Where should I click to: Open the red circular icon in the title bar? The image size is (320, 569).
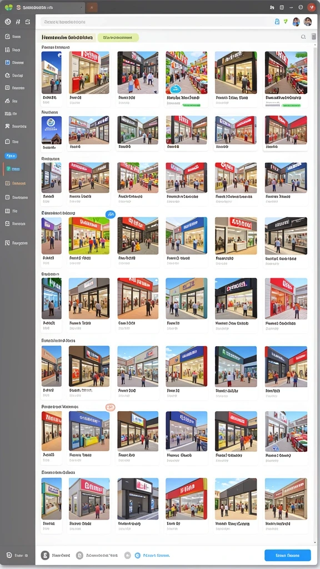311,7
